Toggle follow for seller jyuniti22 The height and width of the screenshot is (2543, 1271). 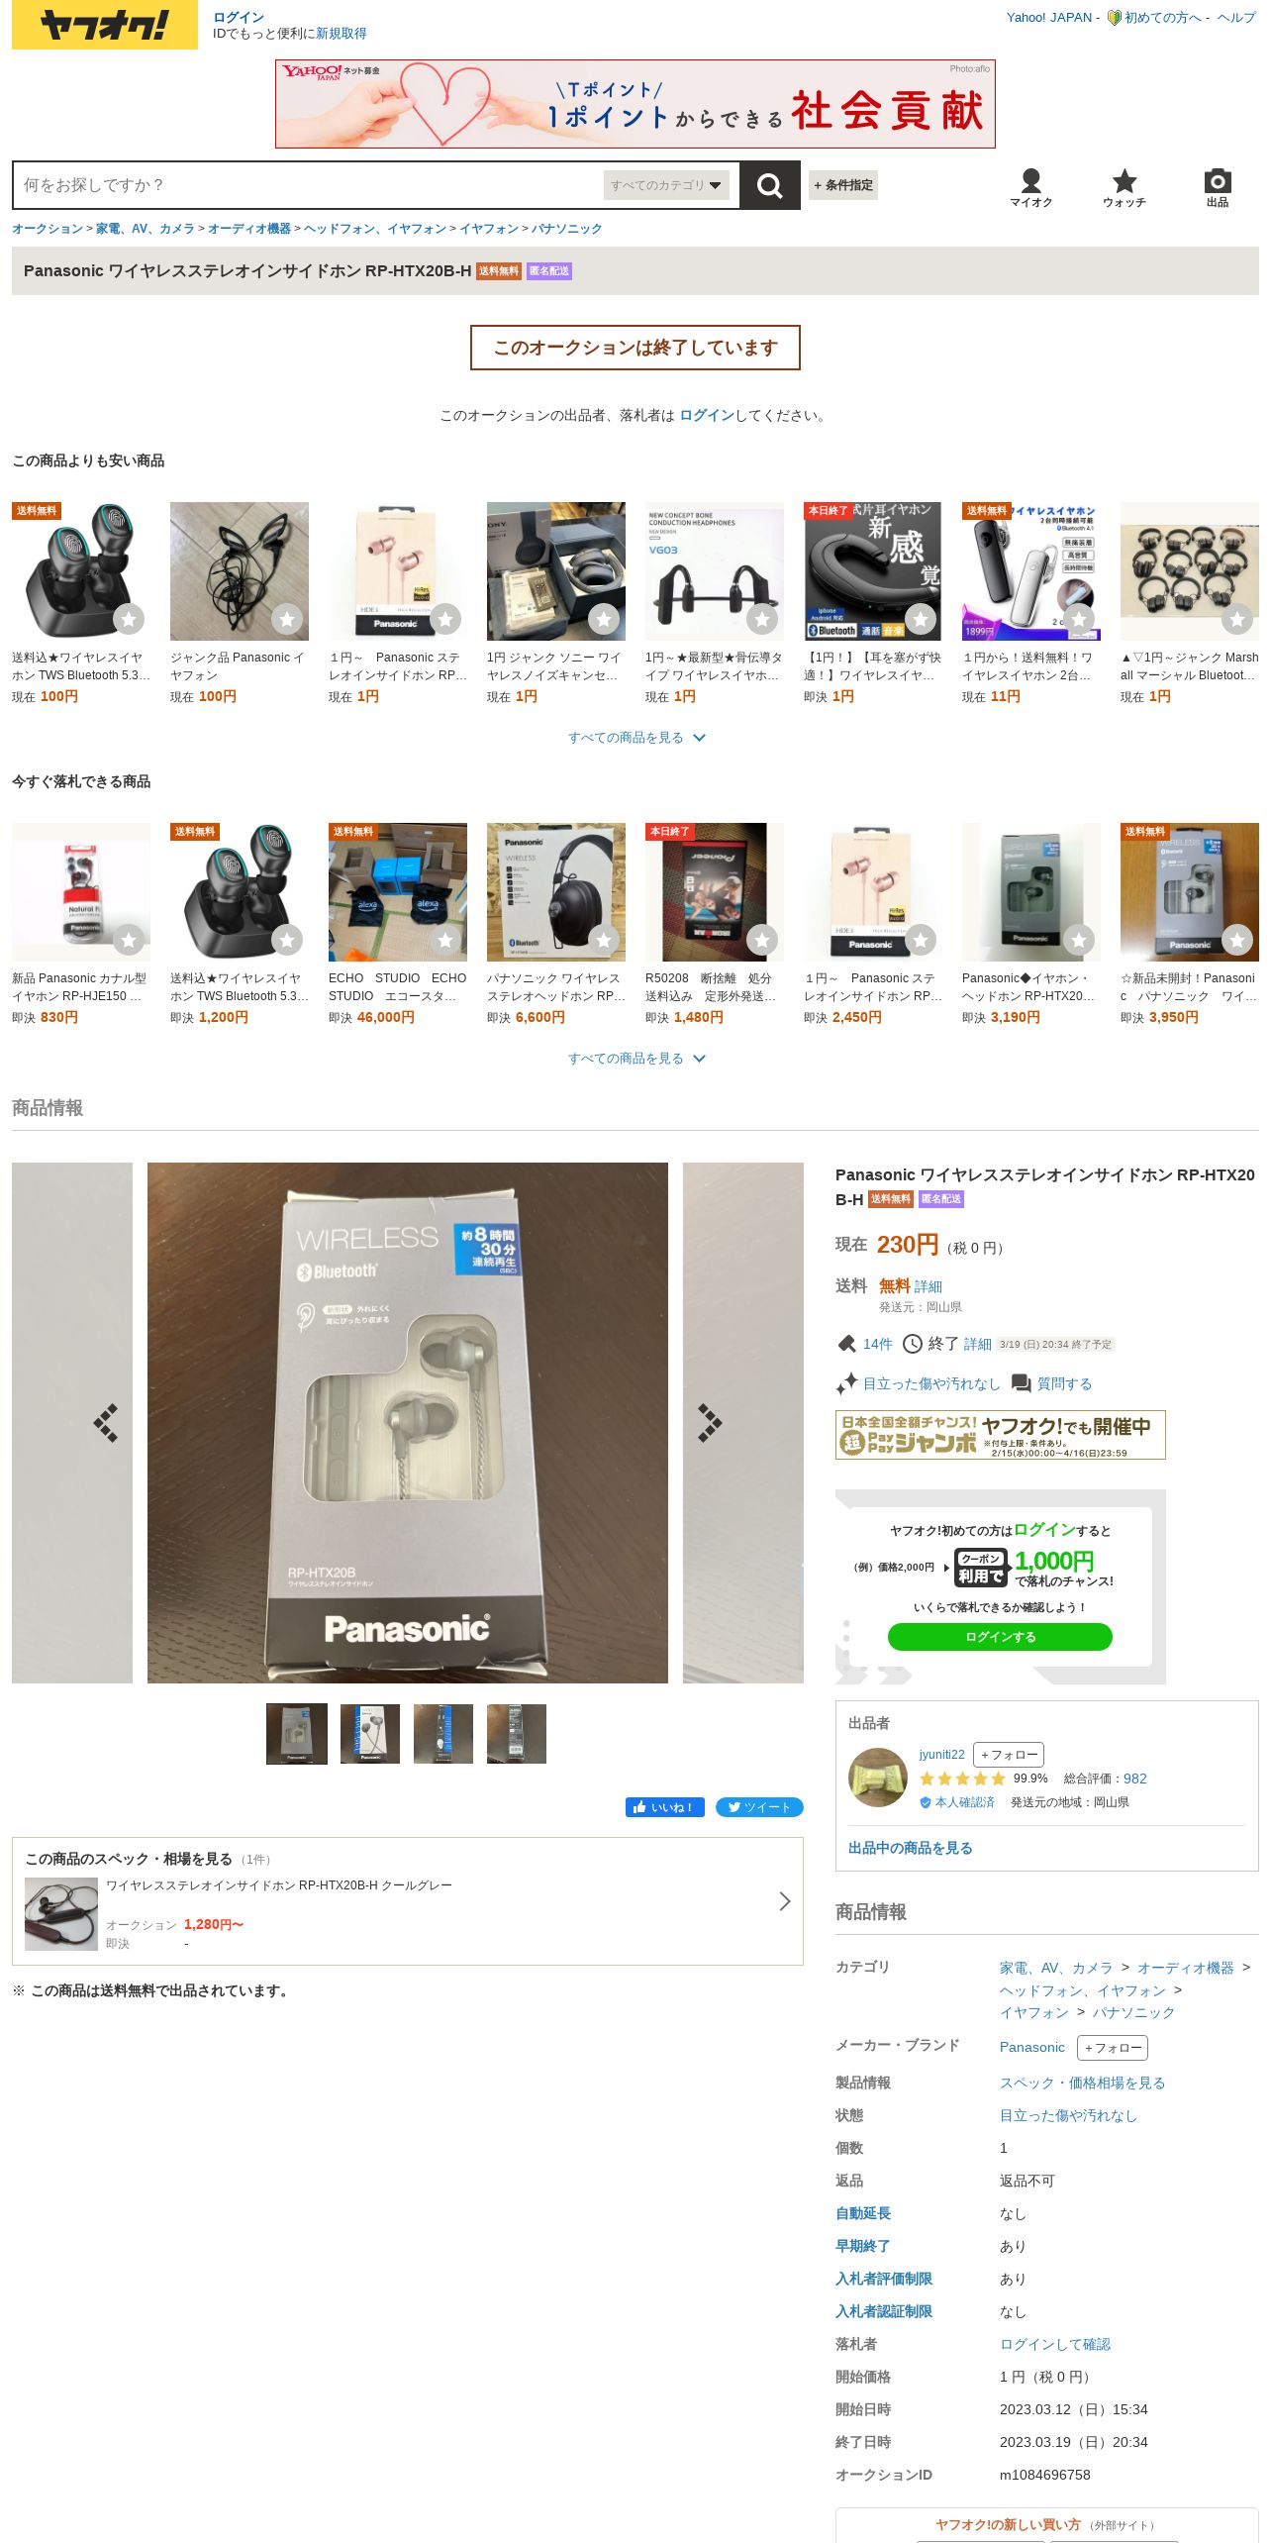tap(1009, 1755)
